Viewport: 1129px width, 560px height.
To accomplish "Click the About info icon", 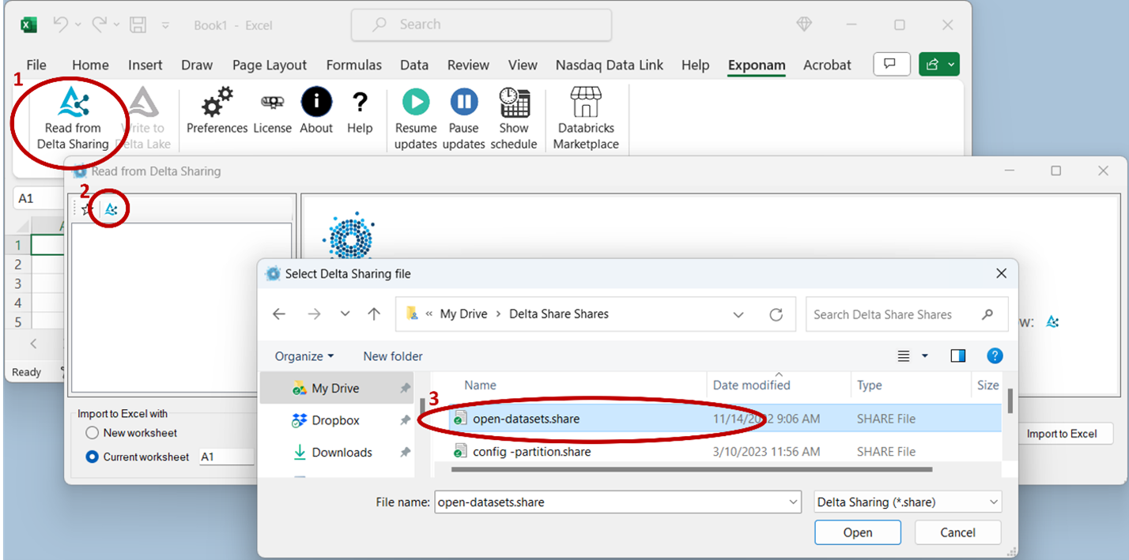I will click(x=316, y=103).
